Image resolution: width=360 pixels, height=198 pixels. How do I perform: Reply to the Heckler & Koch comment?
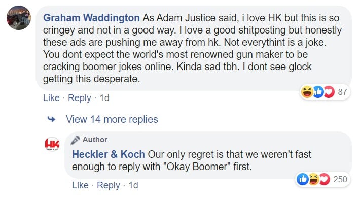(x=109, y=185)
